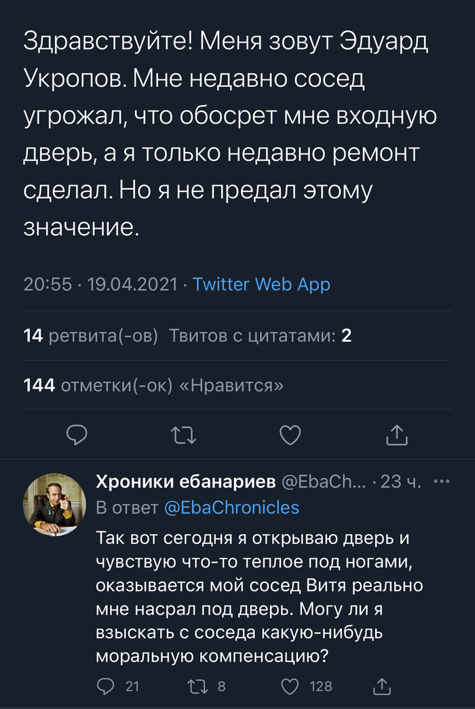Open the Хроники ебанариев profile name
475x709 pixels.
pos(185,482)
